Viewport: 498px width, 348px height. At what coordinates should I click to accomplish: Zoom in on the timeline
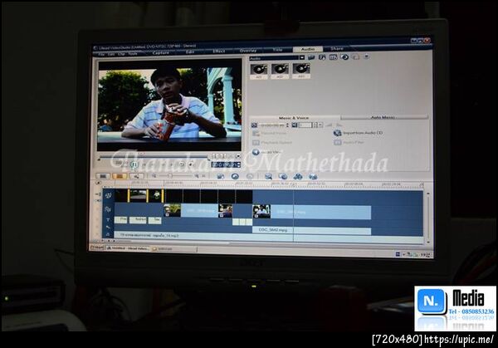pyautogui.click(x=197, y=176)
